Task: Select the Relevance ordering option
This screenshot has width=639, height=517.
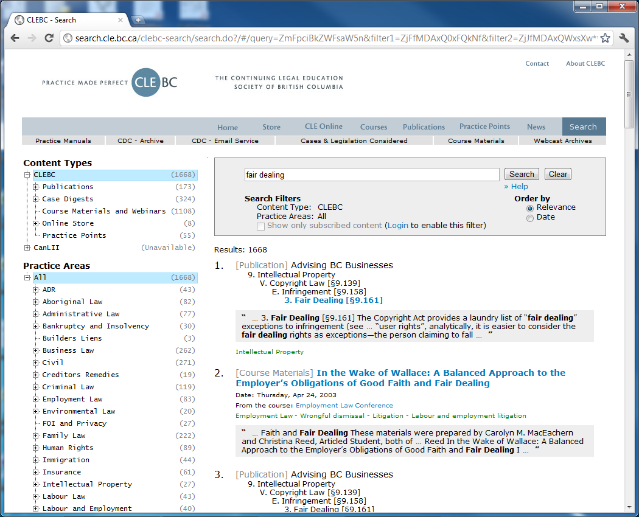Action: (530, 208)
